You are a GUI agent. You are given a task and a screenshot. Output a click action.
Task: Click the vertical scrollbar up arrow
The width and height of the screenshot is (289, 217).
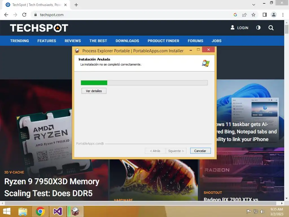coord(286,22)
